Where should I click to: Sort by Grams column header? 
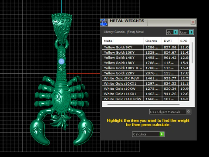click(152, 41)
